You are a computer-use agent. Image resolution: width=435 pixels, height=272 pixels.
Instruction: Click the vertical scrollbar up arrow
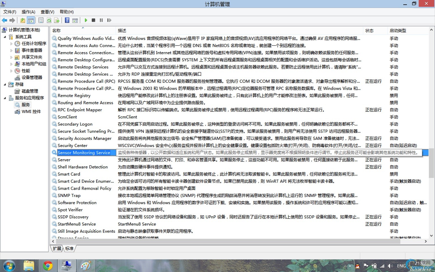tap(431, 30)
